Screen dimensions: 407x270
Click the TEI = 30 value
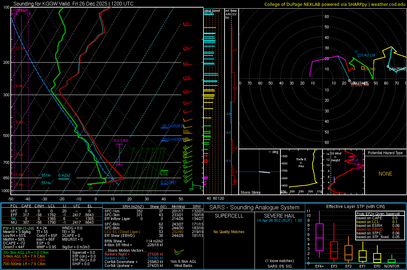coord(69,232)
